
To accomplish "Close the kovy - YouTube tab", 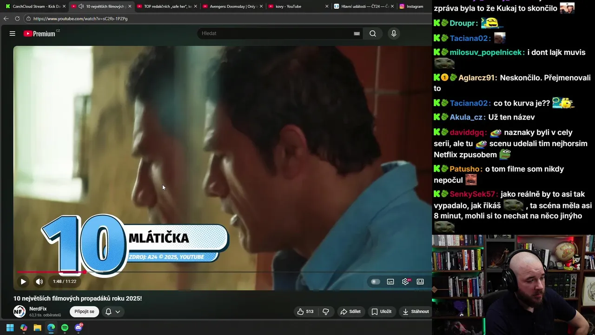I will pos(327,7).
